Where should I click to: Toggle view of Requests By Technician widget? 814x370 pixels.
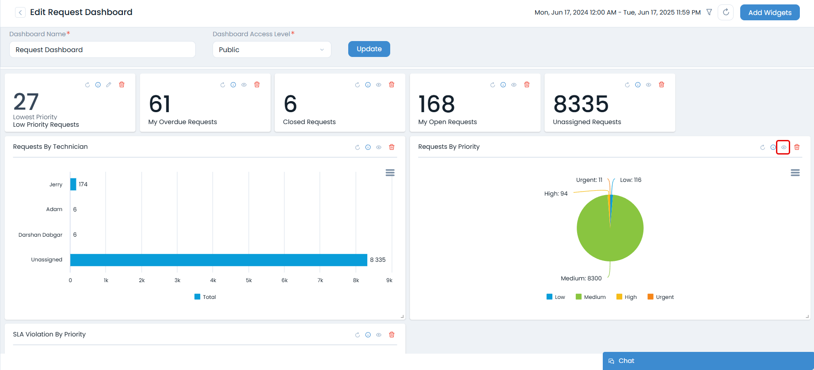click(379, 147)
